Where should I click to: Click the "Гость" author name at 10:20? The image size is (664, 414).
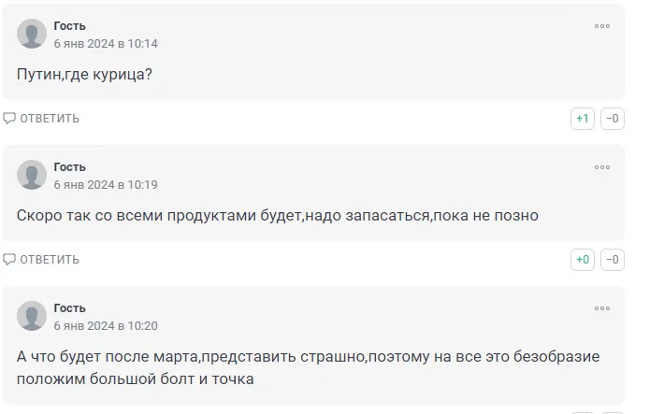click(69, 308)
